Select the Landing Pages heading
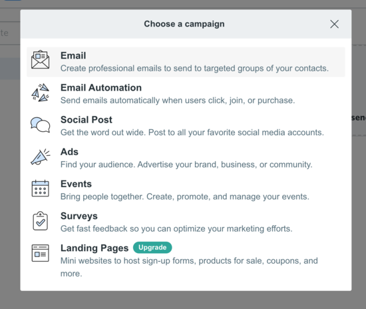 [94, 248]
